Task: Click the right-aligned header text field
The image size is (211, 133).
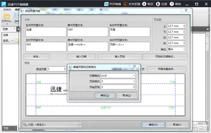Action: coord(130,32)
